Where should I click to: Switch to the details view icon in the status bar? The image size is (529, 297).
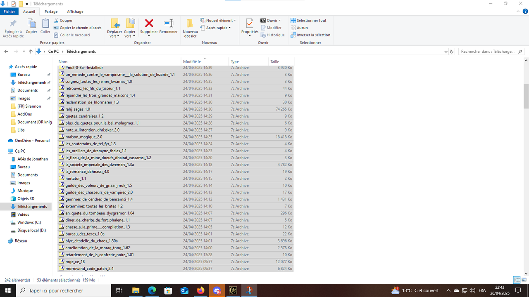[x=517, y=280]
